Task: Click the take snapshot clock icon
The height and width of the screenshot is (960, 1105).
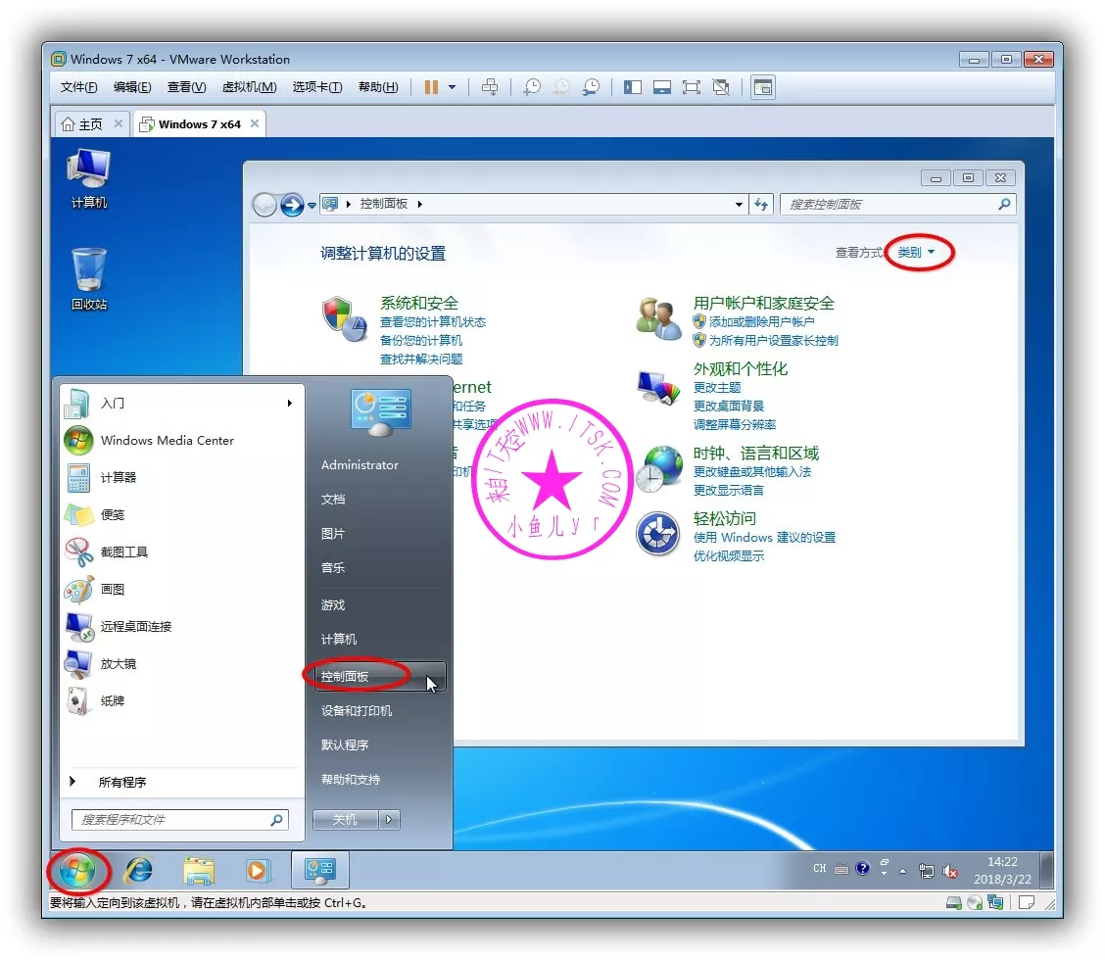Action: click(534, 87)
